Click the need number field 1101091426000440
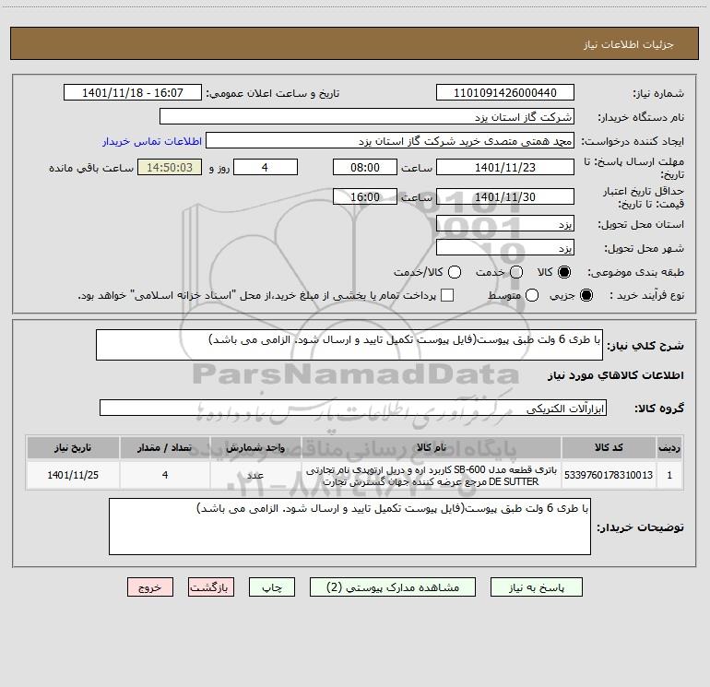 [505, 92]
